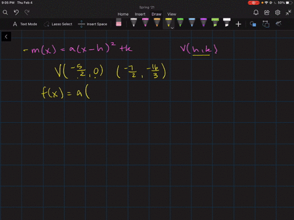Open the View tab
The image size is (294, 220).
coord(171,14)
